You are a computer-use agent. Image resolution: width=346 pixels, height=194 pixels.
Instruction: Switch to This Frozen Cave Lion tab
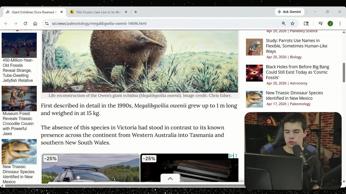[98, 12]
